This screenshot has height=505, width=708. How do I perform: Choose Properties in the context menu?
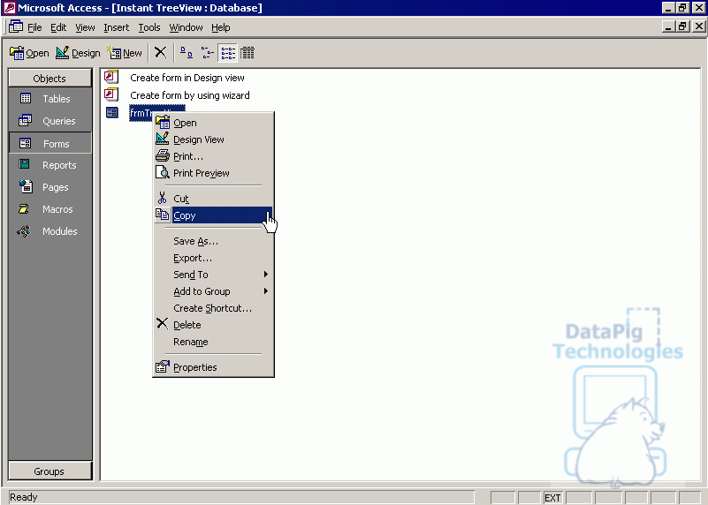pos(214,367)
